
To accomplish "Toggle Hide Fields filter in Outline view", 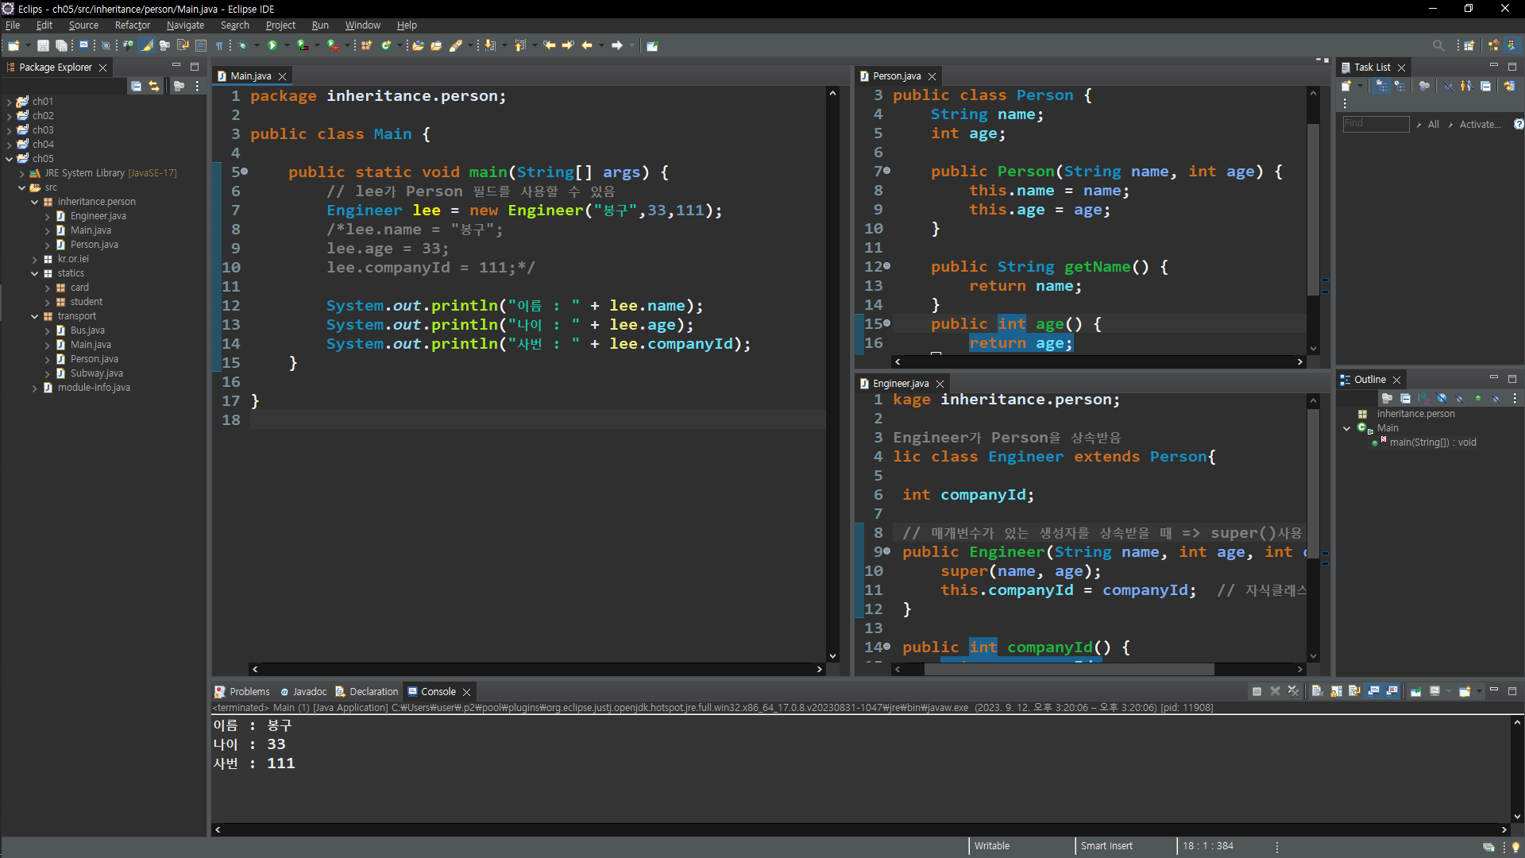I will (1442, 399).
